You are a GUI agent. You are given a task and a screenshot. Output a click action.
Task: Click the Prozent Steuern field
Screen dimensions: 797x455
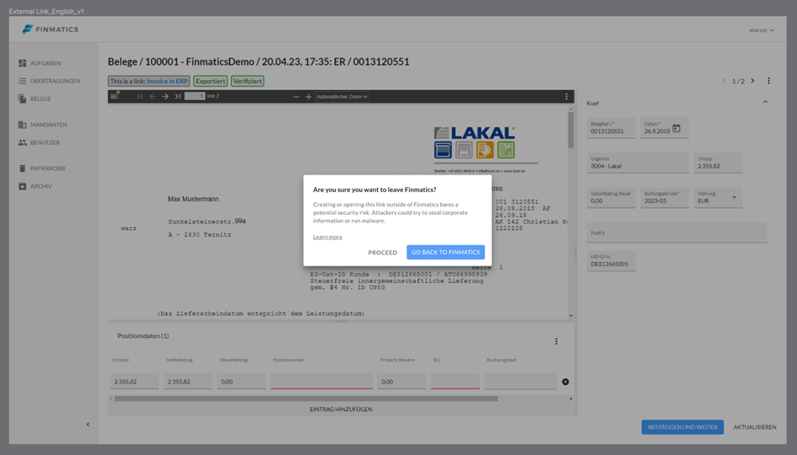[x=401, y=382]
